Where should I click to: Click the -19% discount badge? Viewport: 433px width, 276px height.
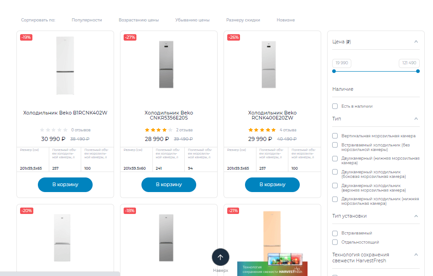pyautogui.click(x=26, y=37)
